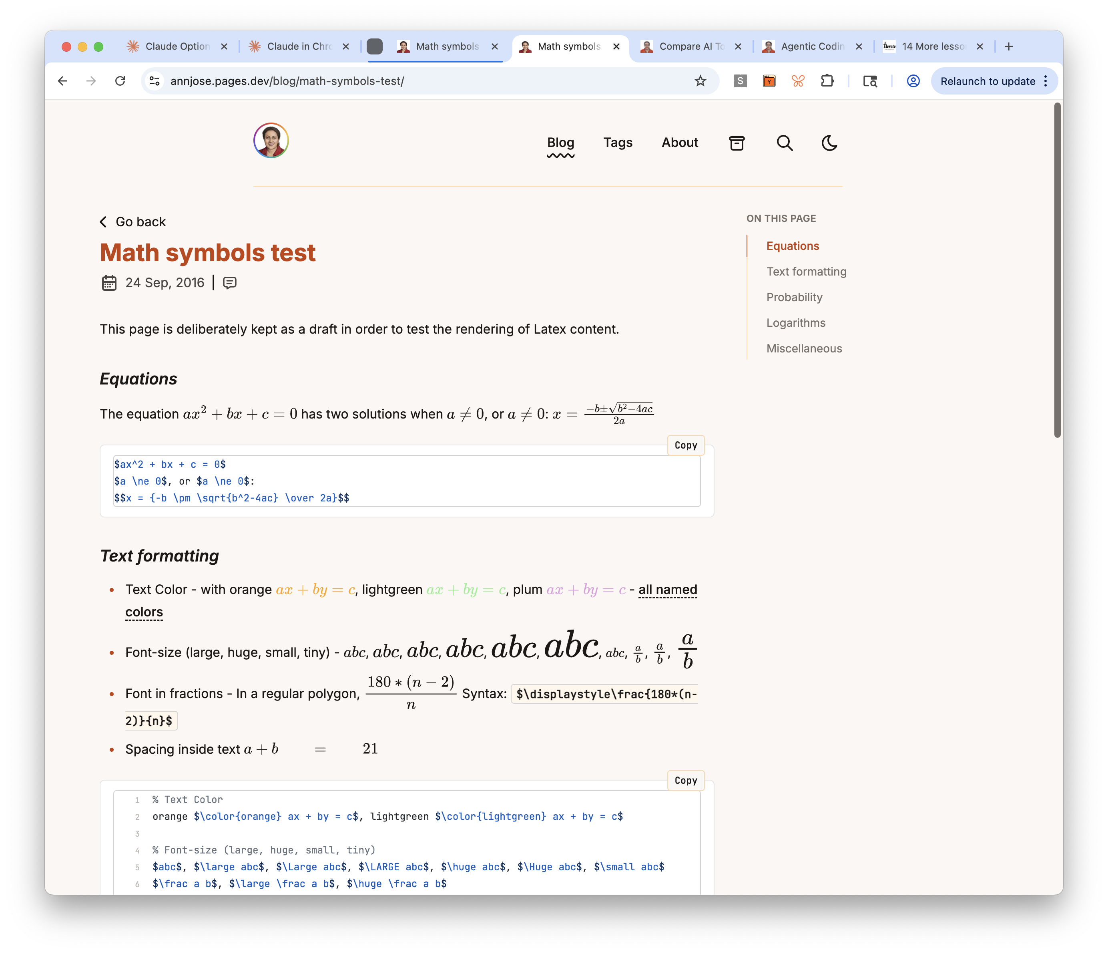Toggle dark mode with the moon icon
This screenshot has height=954, width=1108.
(829, 143)
